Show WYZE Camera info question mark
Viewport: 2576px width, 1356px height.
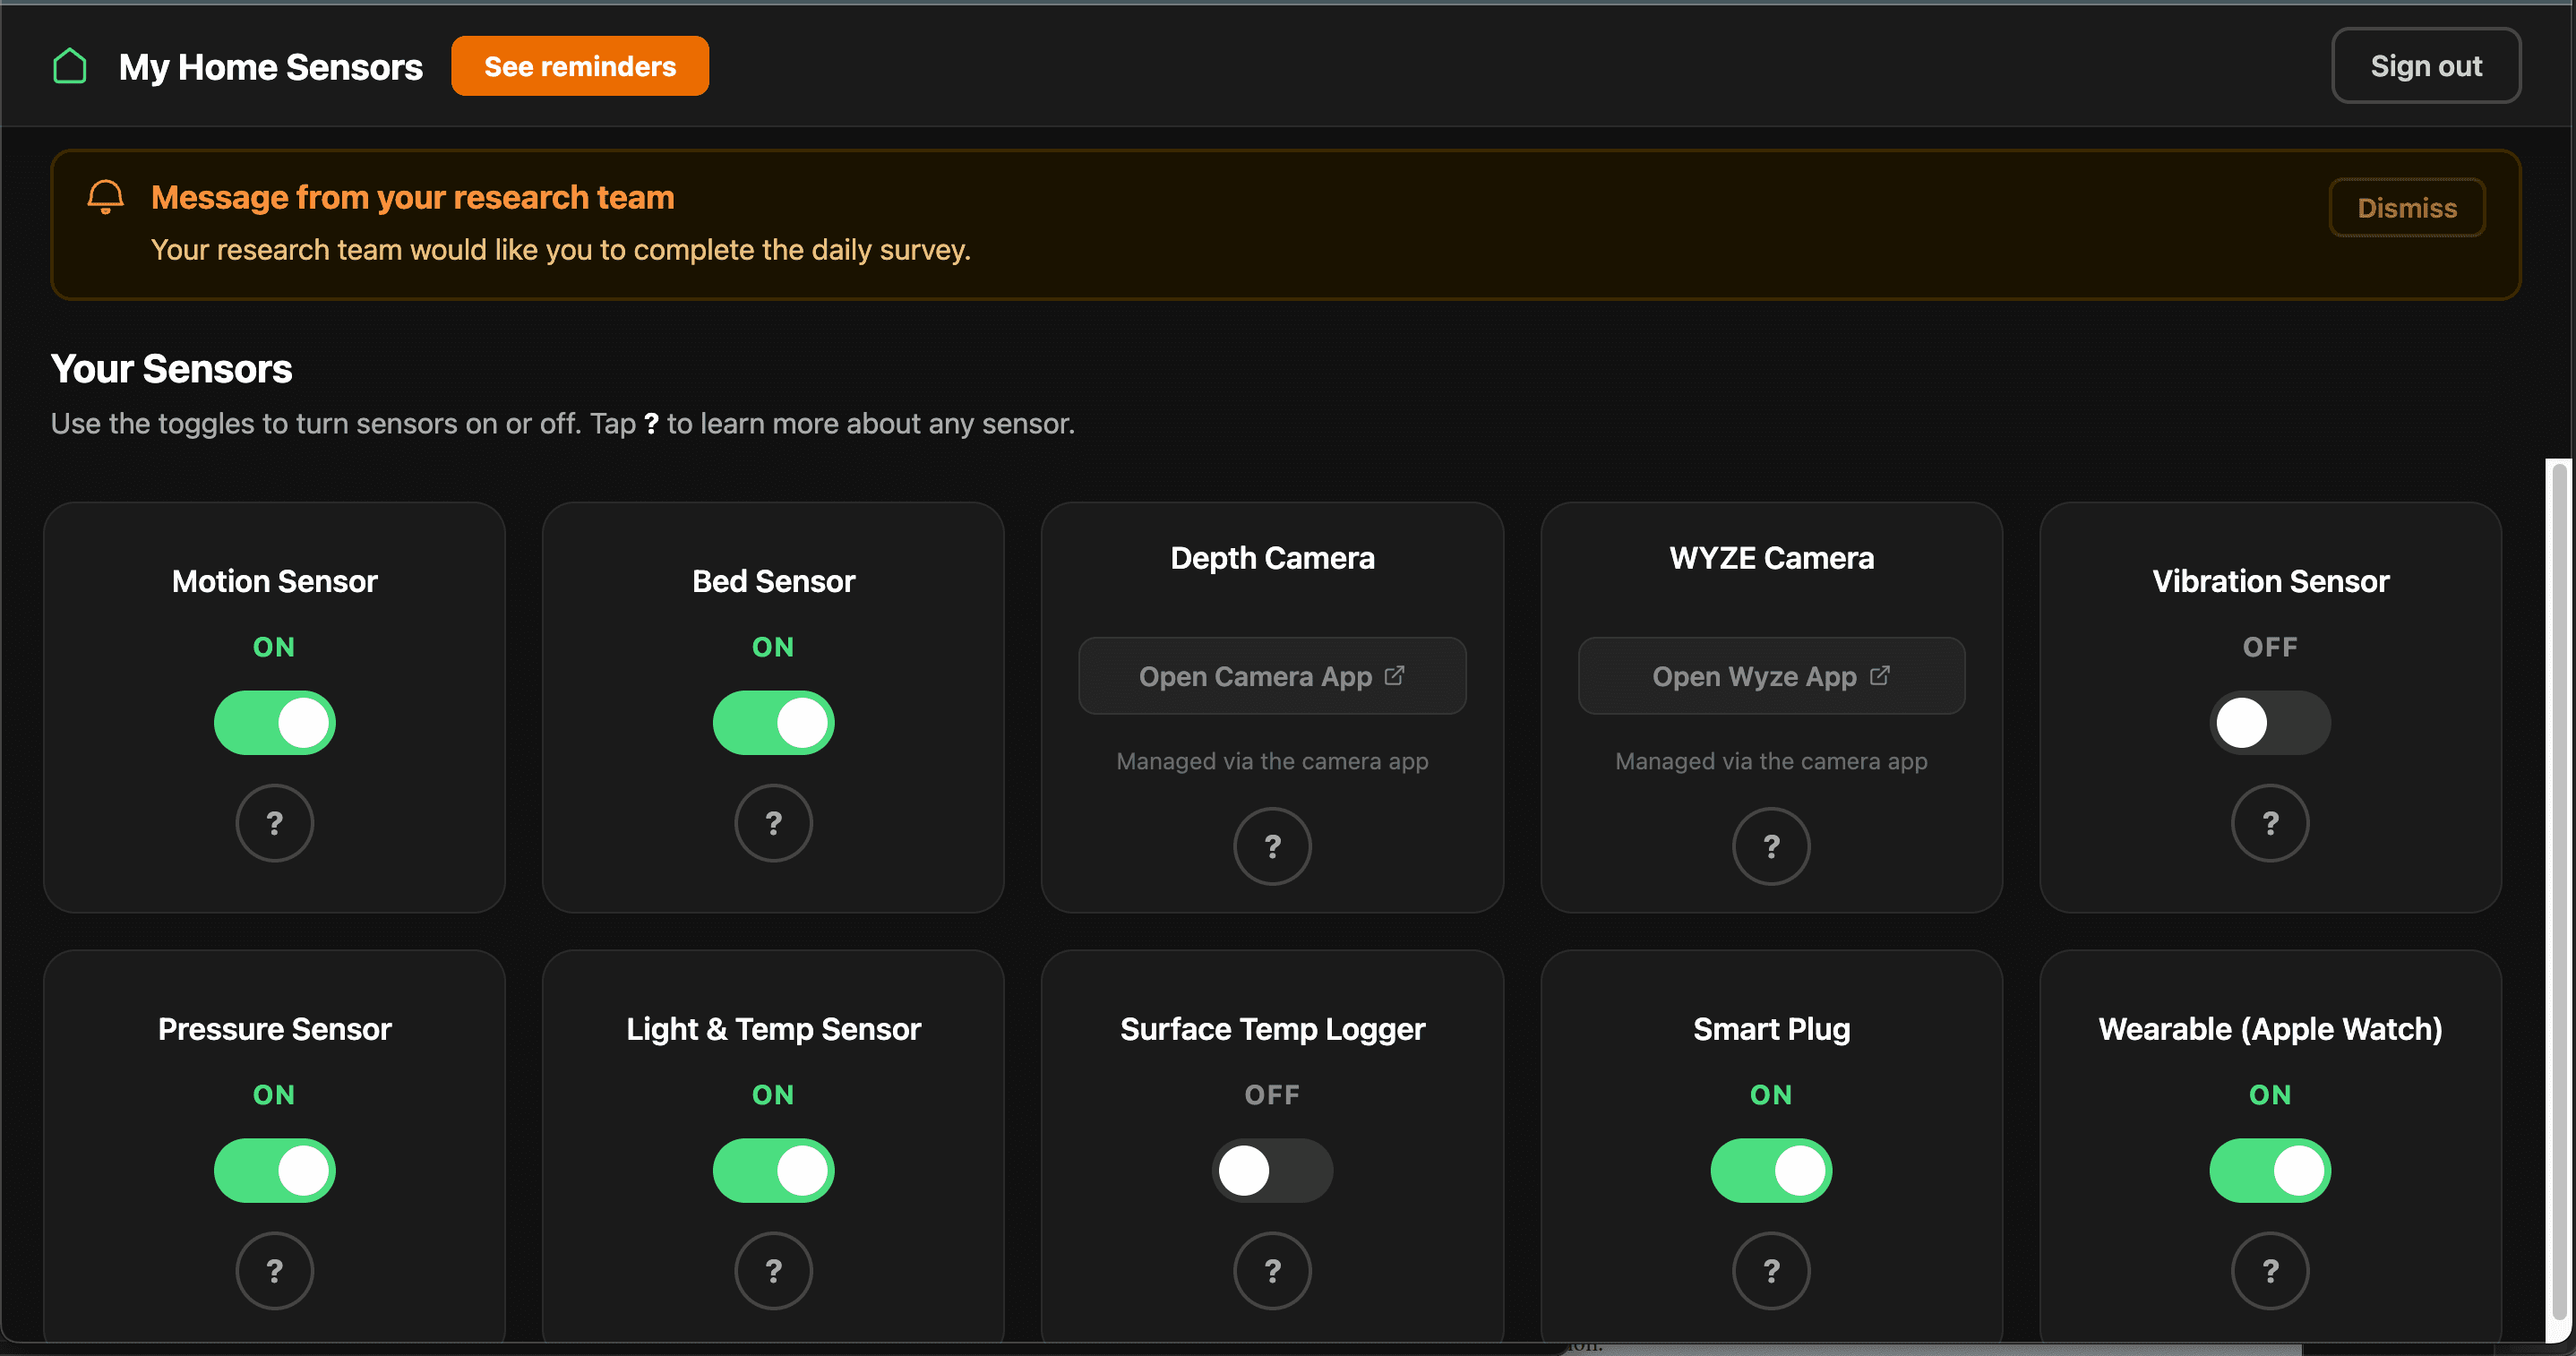tap(1771, 846)
